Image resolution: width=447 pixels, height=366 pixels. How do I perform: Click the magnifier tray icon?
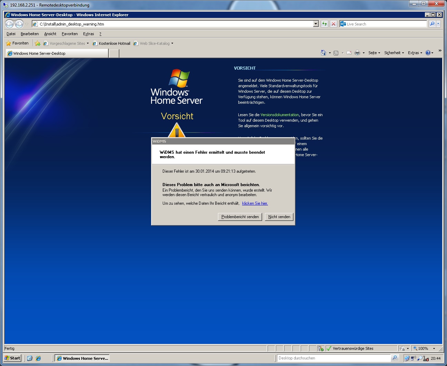(419, 358)
